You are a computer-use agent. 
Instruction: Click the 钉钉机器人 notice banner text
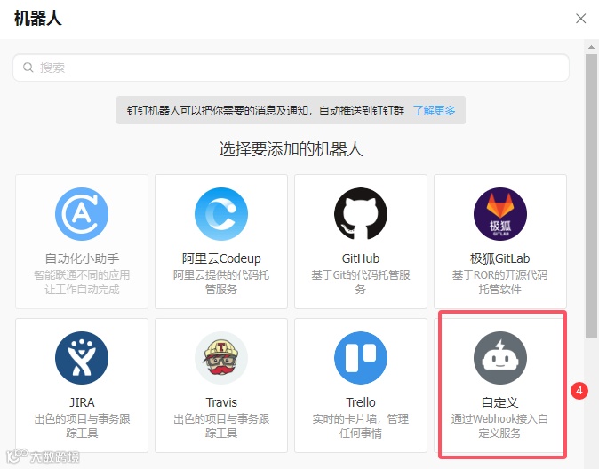pos(266,110)
